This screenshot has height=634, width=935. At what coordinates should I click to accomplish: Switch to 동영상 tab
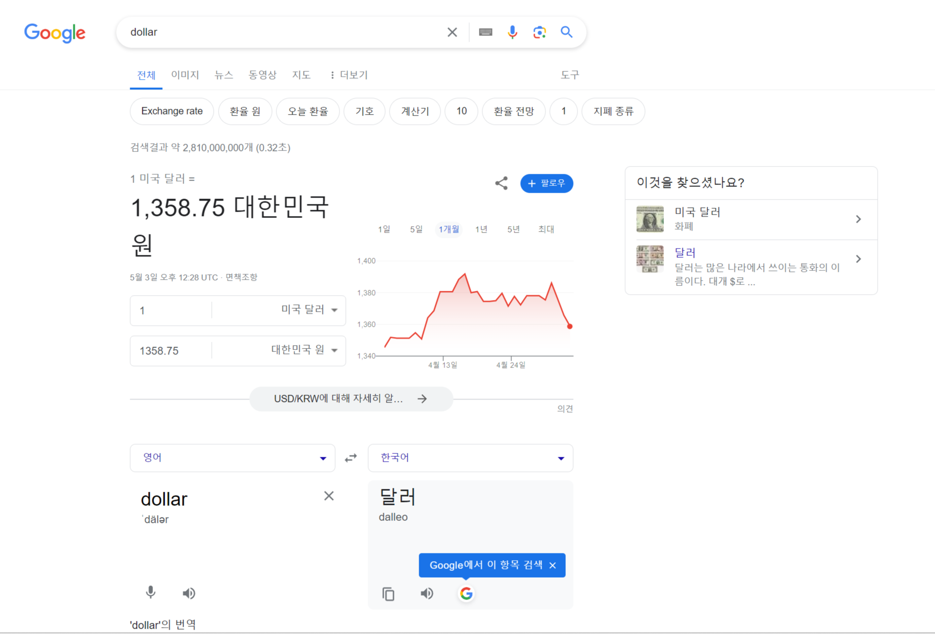(x=262, y=75)
